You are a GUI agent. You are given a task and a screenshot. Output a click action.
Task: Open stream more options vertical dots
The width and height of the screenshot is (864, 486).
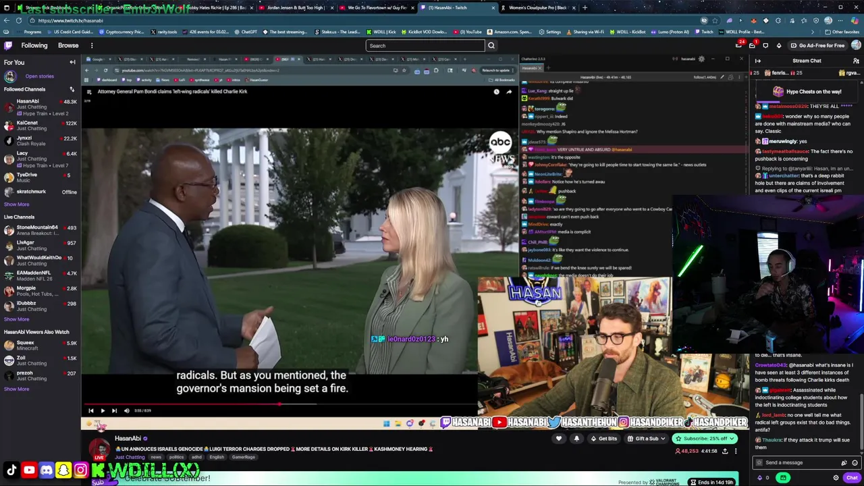click(x=736, y=451)
